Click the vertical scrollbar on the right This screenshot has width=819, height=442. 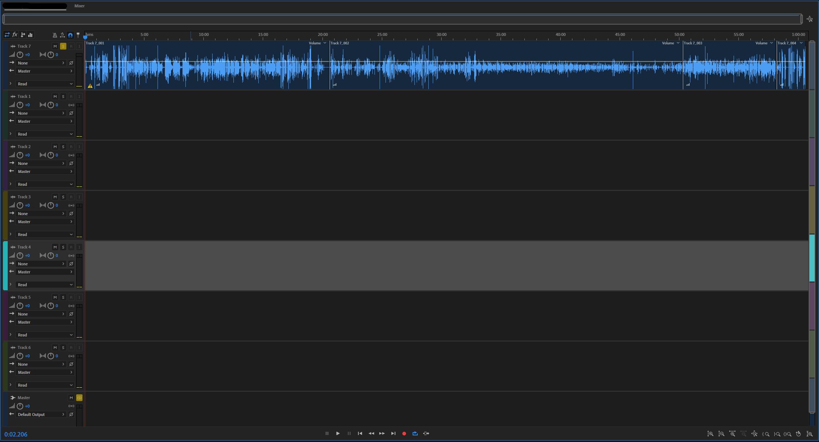pyautogui.click(x=812, y=226)
